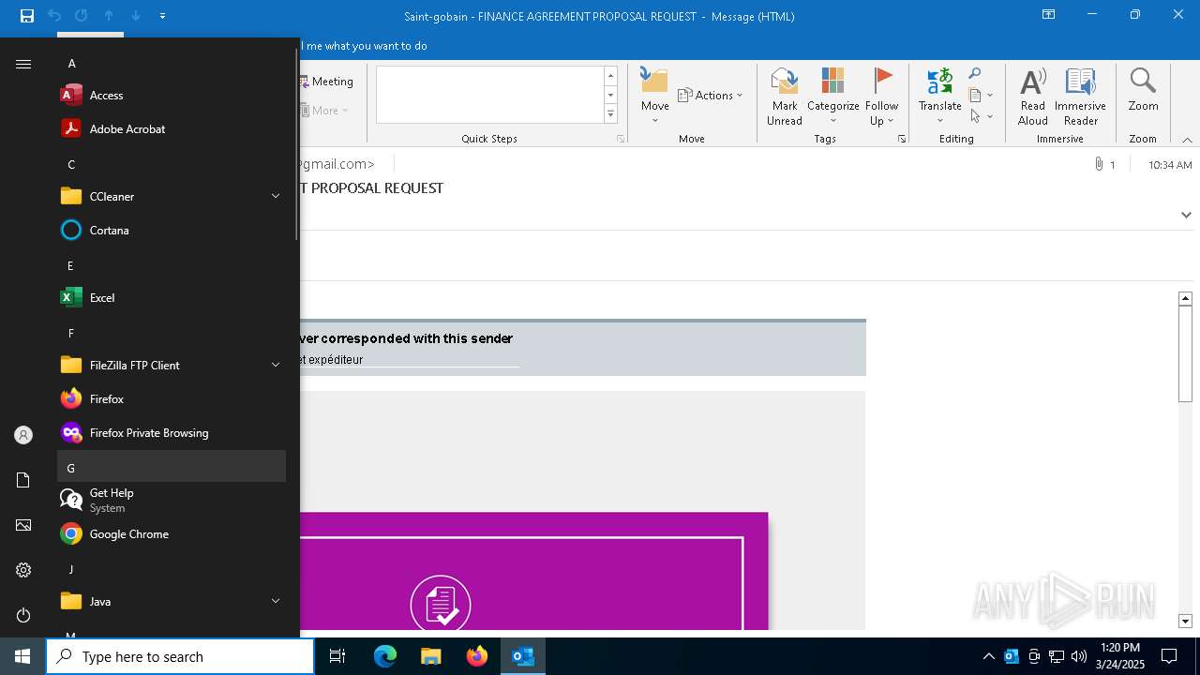Open Documents from the Start sidebar
This screenshot has height=675, width=1200.
click(23, 480)
